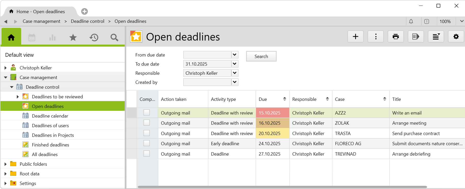Open the calendar sidebar tab
Image resolution: width=465 pixels, height=189 pixels.
32,37
